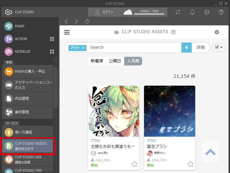Remove the ブラシ search tag filter
230x173 pixels.
[x=83, y=48]
